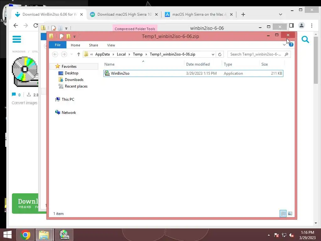Viewport: 321px width, 241px height.
Task: Open Desktop in navigation pane
Action: pyautogui.click(x=71, y=73)
